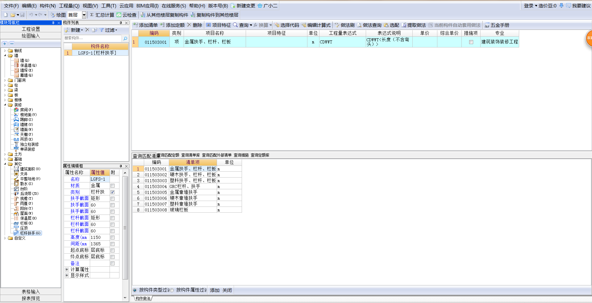Click the delete X beside 新建
Image resolution: width=592 pixels, height=303 pixels.
coord(87,30)
